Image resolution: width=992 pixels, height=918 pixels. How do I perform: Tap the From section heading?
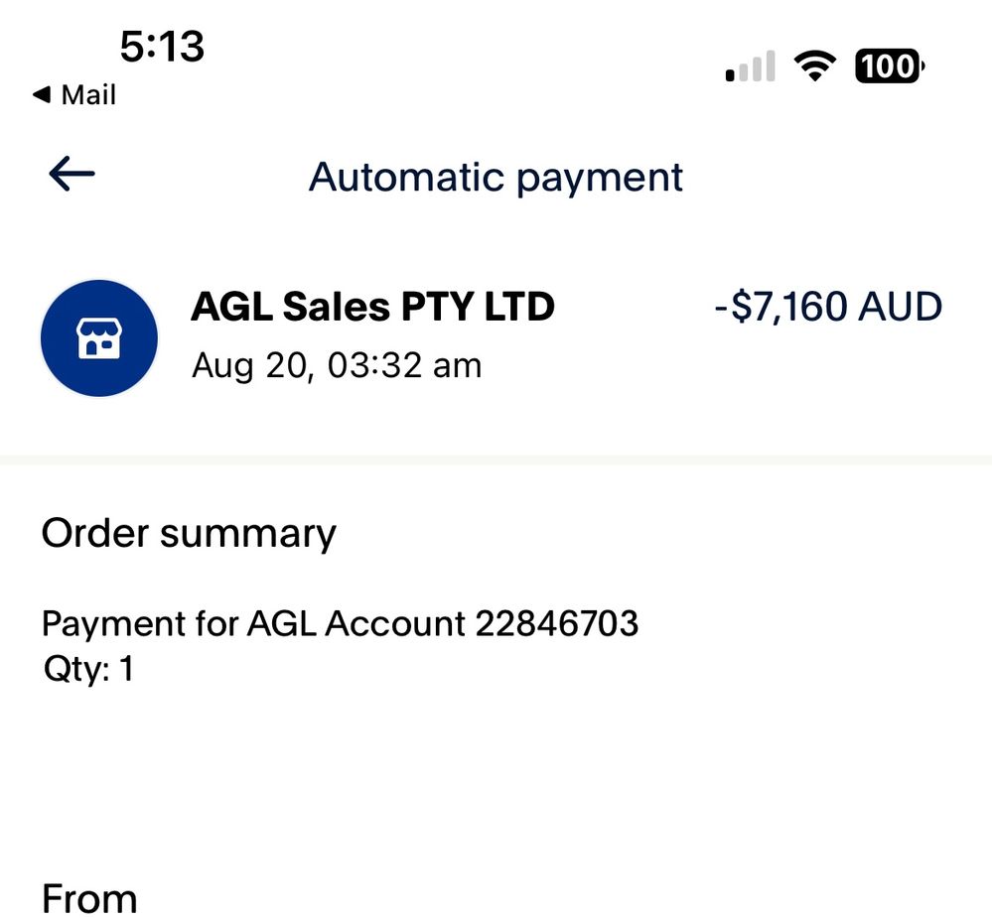coord(88,899)
